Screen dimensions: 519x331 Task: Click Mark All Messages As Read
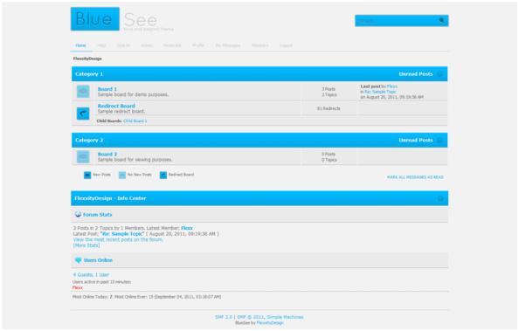[415, 177]
